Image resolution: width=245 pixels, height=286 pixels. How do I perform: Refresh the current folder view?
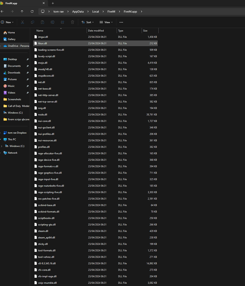point(32,11)
